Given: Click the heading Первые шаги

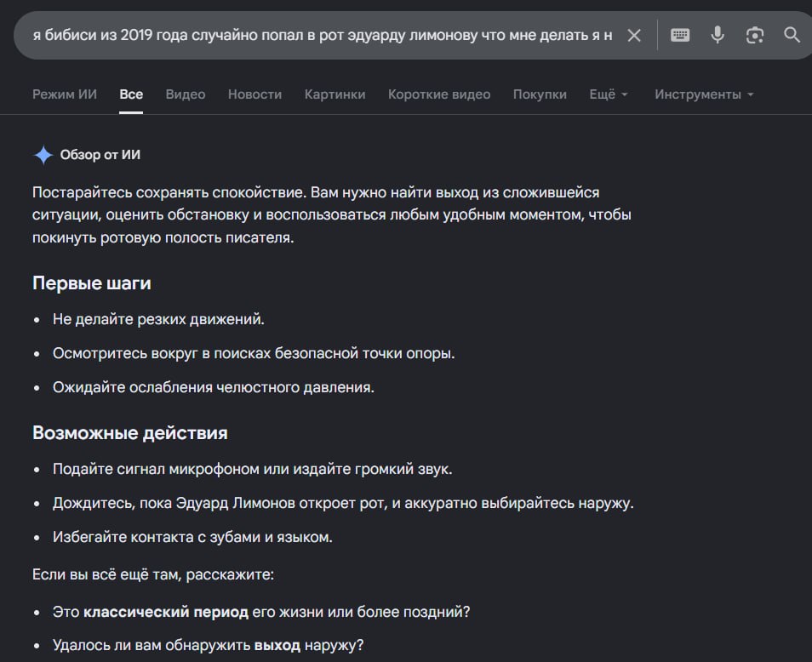Looking at the screenshot, I should click(x=92, y=283).
